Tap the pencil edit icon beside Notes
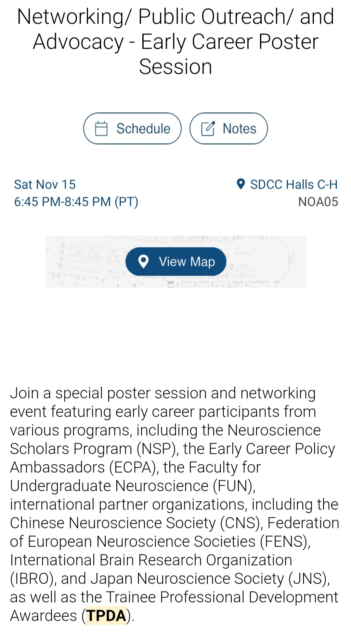Screen dimensions: 351x641 tap(208, 129)
